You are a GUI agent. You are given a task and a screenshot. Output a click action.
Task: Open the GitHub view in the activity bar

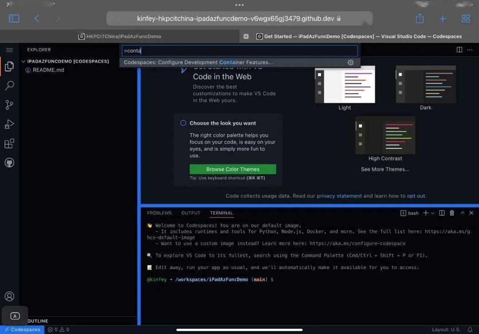(x=9, y=163)
